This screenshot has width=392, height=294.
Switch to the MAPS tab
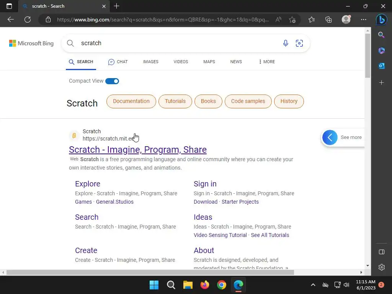[209, 62]
